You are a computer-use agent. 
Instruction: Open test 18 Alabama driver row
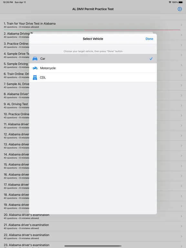15,196
